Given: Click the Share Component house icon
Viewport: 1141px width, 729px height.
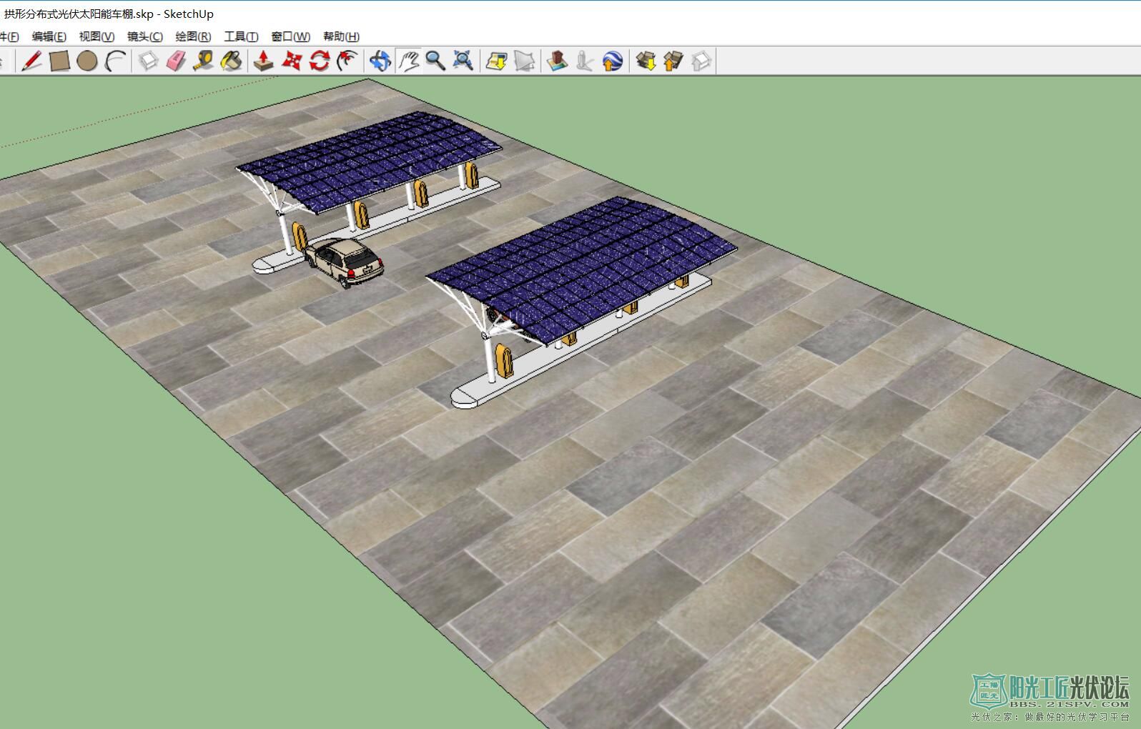Looking at the screenshot, I should 701,61.
